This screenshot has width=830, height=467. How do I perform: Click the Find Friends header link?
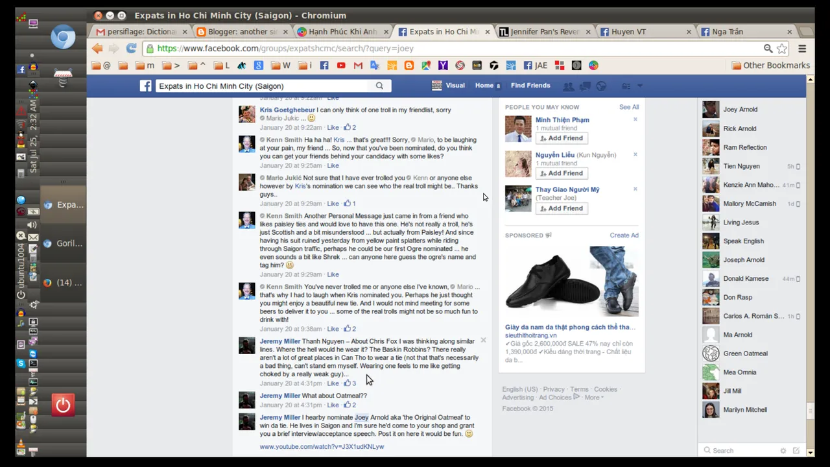pos(530,86)
